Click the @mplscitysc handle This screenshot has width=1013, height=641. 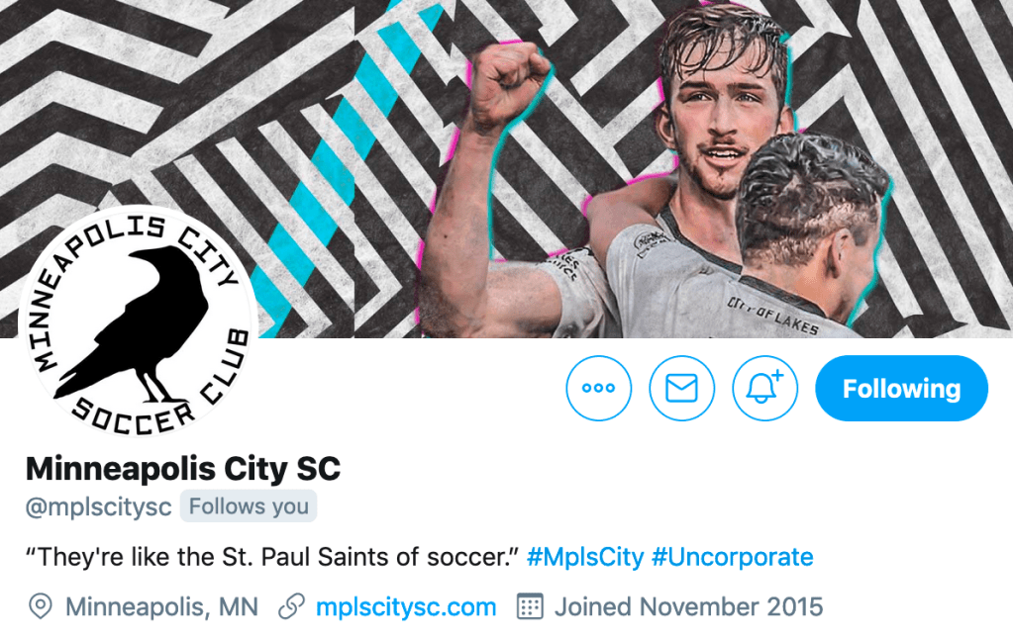pos(98,506)
